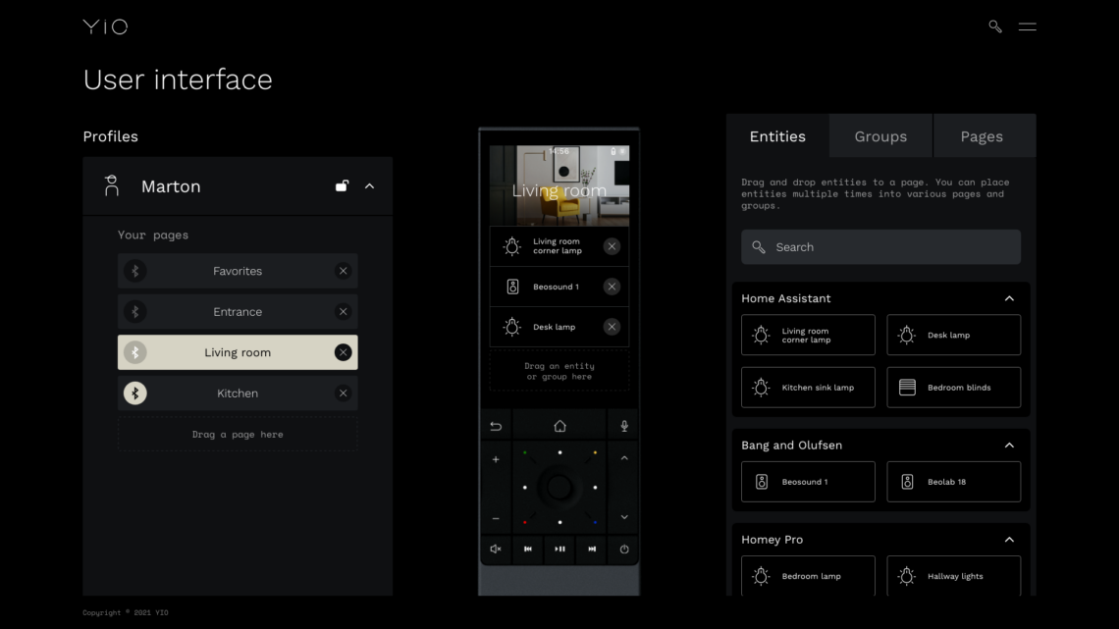This screenshot has width=1119, height=629.
Task: Collapse the Marton profile panel
Action: pyautogui.click(x=370, y=184)
